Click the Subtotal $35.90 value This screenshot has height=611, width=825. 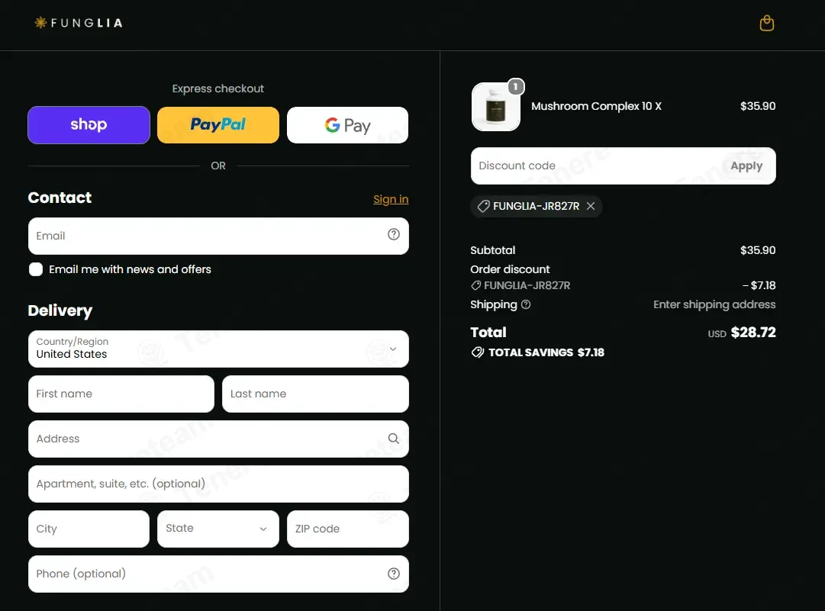tap(758, 250)
